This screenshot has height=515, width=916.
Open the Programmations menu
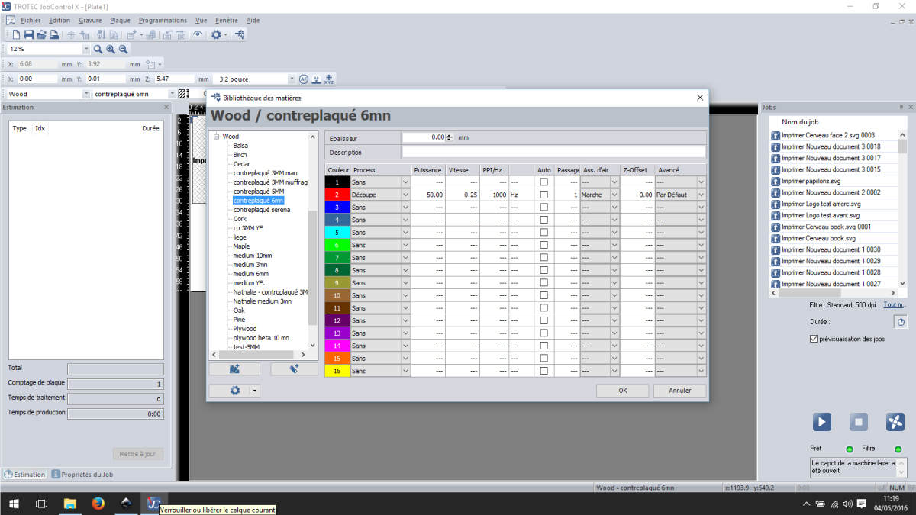[x=163, y=21]
